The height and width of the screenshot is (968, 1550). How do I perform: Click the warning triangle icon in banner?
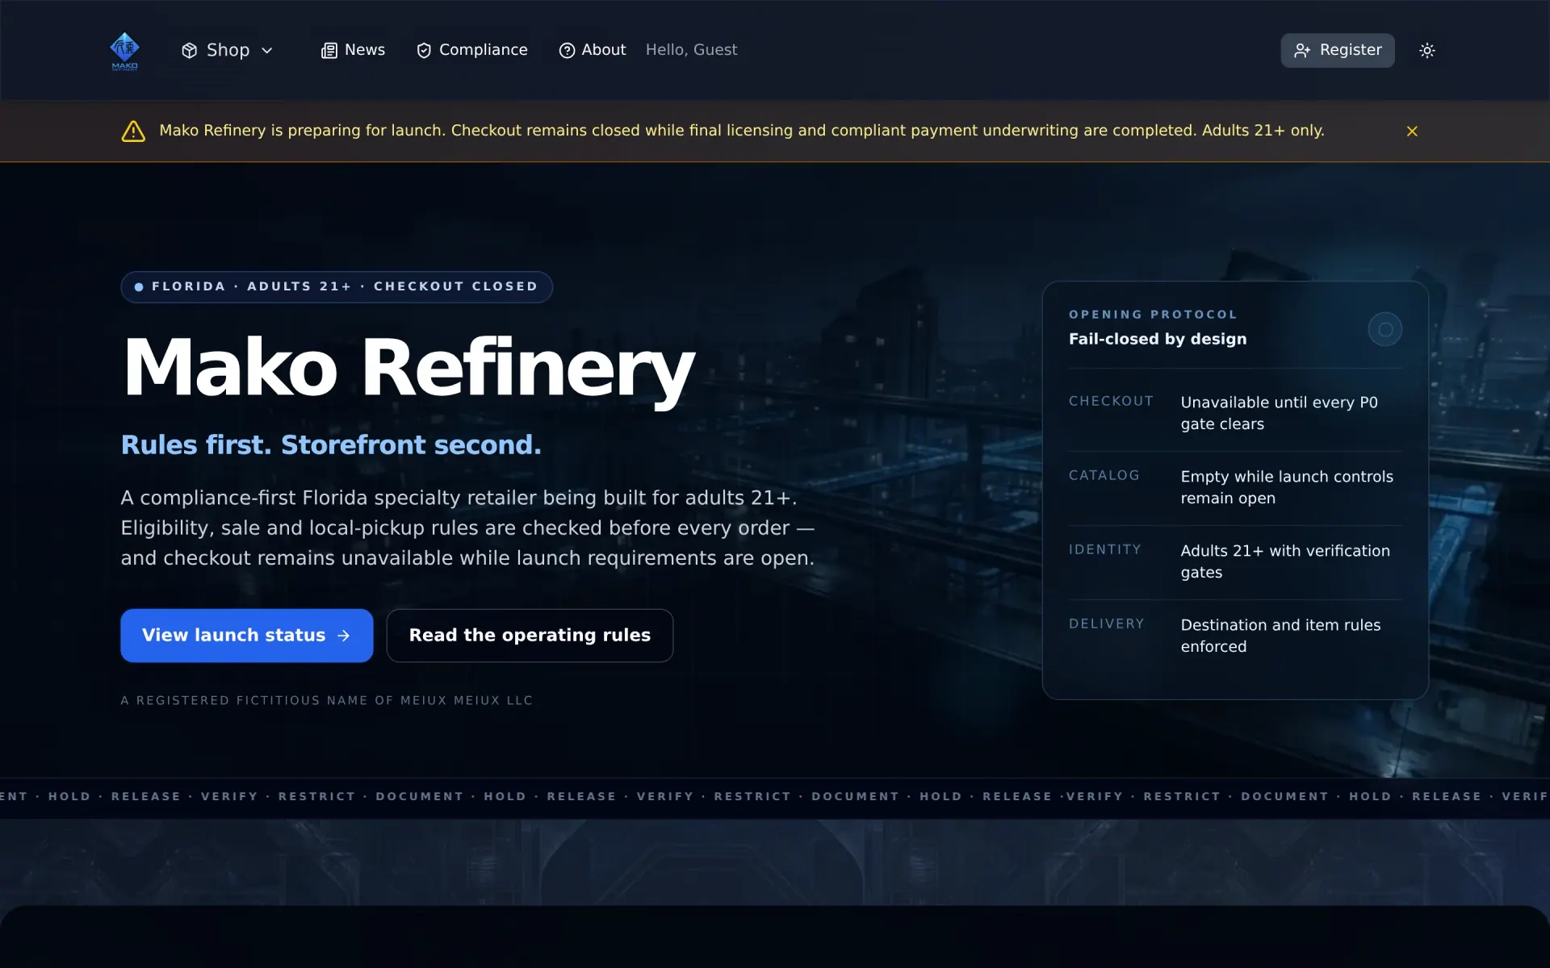point(133,131)
